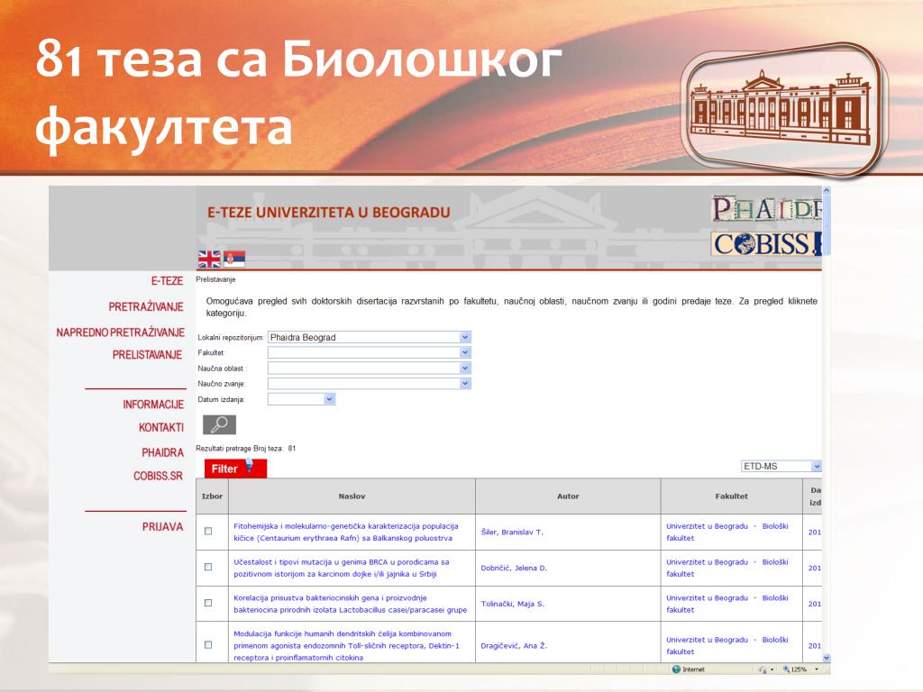Select PRELISTAVANJE in sidebar
Image resolution: width=923 pixels, height=692 pixels.
(147, 355)
